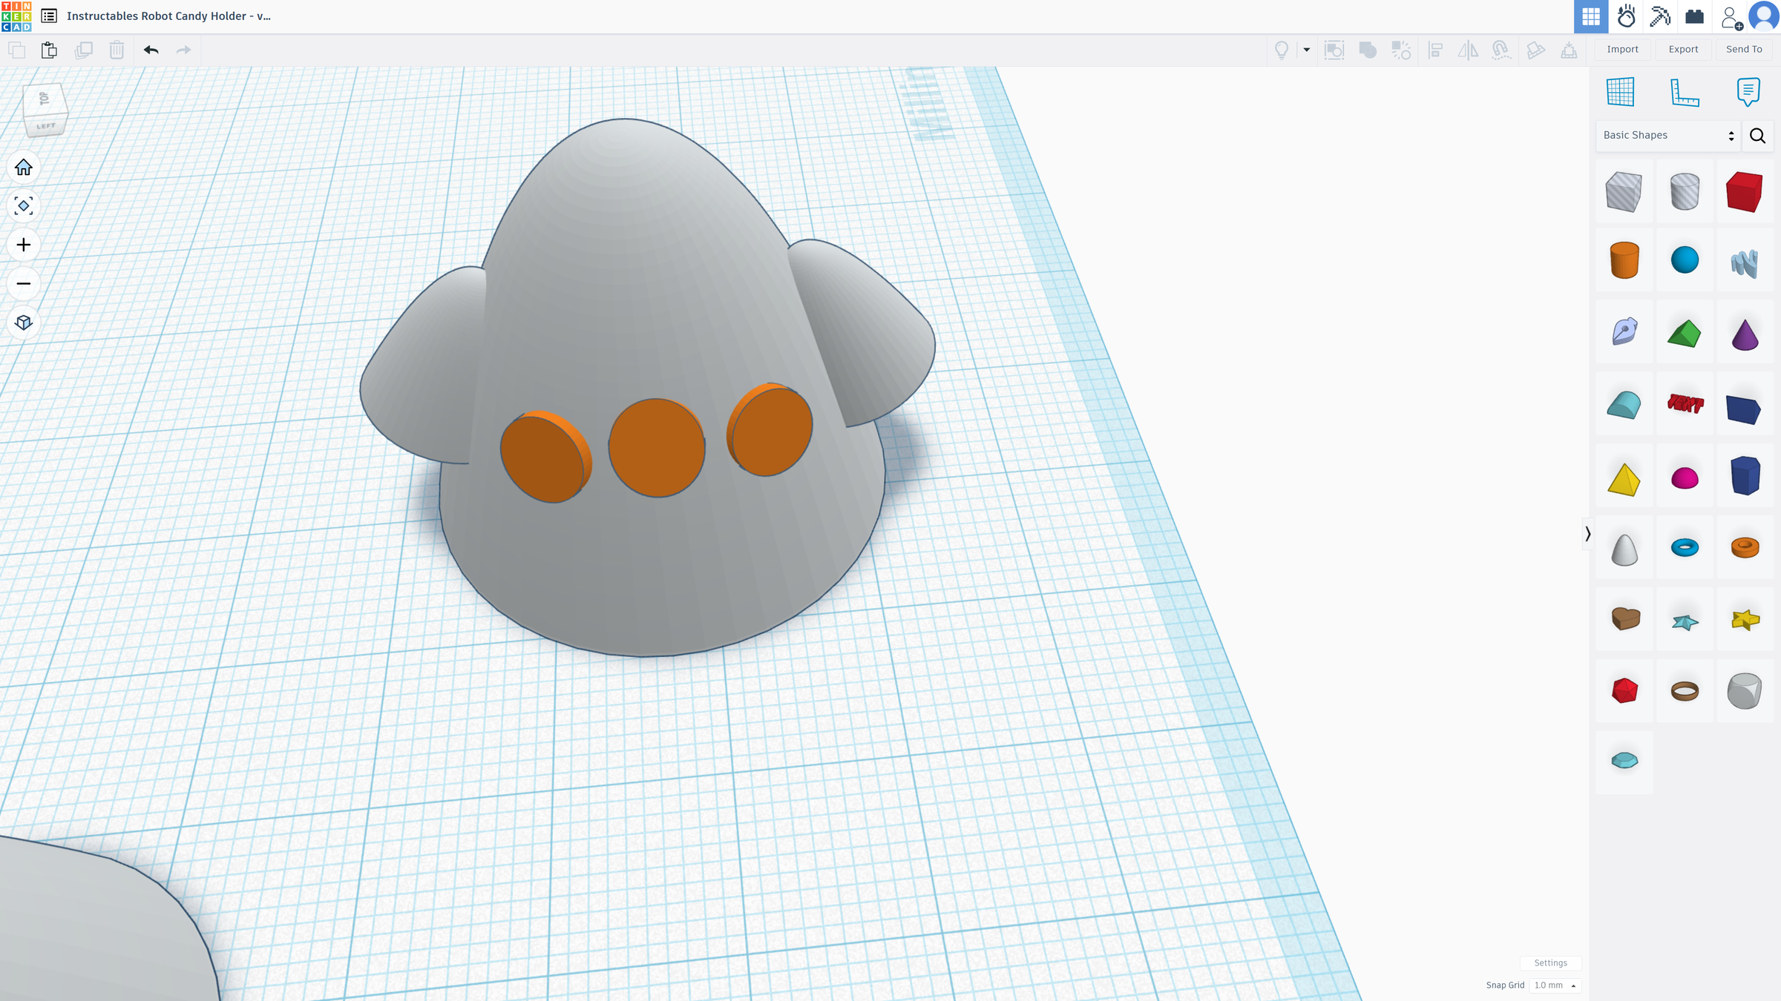Image resolution: width=1781 pixels, height=1001 pixels.
Task: Select the Scribble shape
Action: (x=1745, y=262)
